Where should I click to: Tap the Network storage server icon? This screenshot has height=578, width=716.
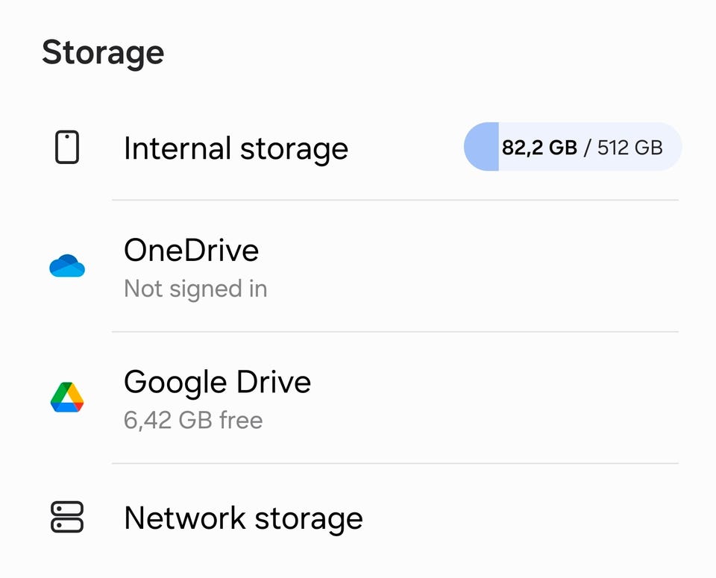coord(67,518)
